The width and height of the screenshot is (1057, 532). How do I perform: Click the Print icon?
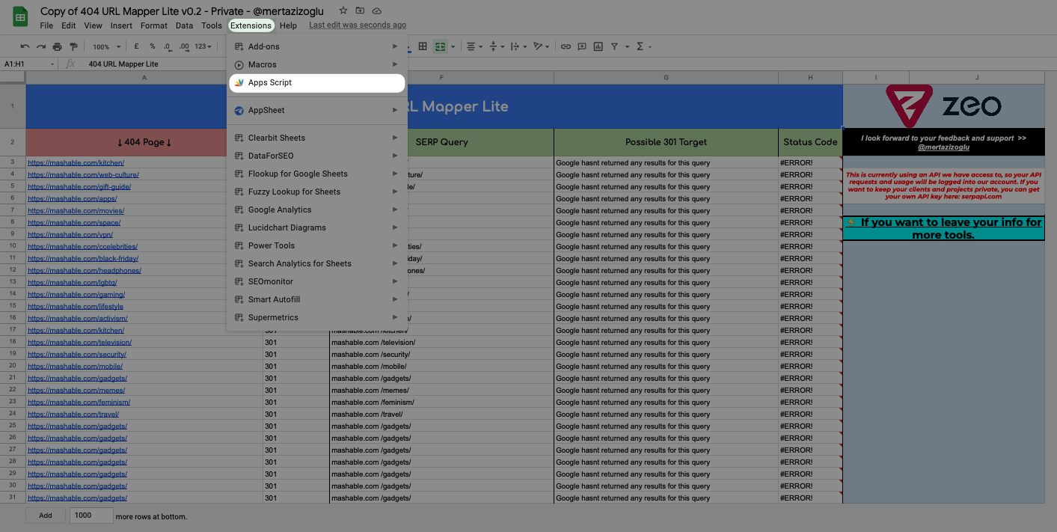coord(57,46)
